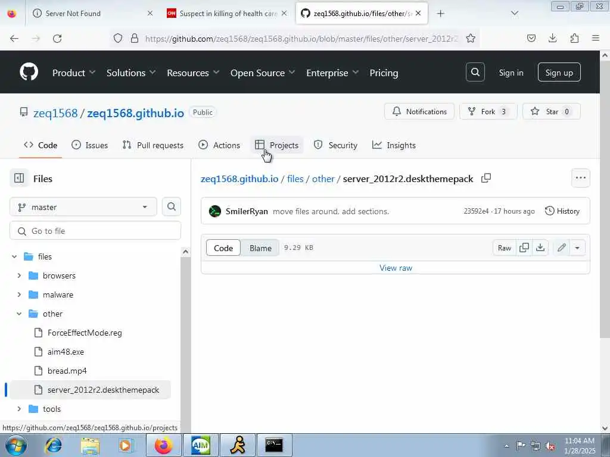Image resolution: width=610 pixels, height=457 pixels.
Task: Select the Code view toggle
Action: [223, 248]
